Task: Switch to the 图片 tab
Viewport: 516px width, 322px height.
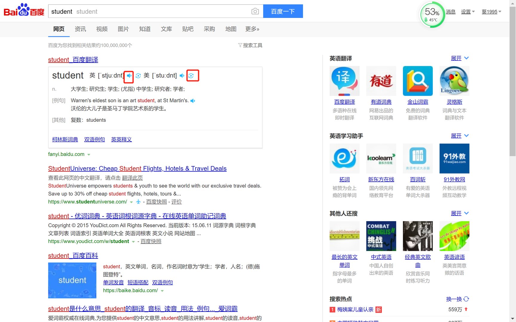Action: point(123,29)
